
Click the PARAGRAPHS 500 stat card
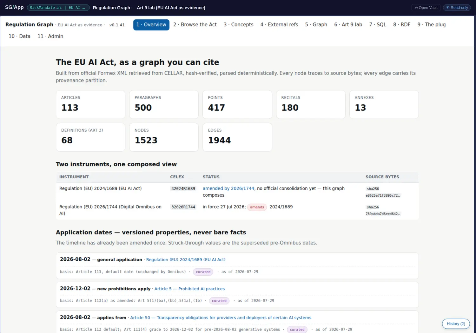pos(164,105)
